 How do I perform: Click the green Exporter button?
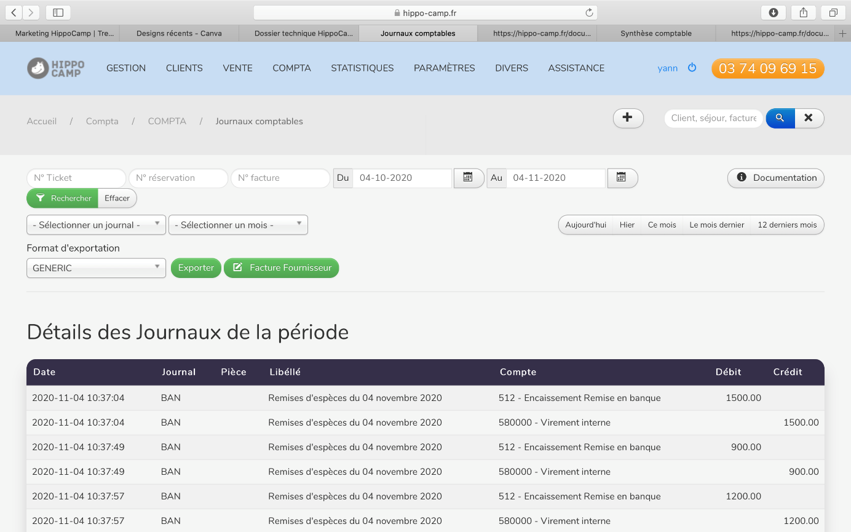pyautogui.click(x=196, y=268)
